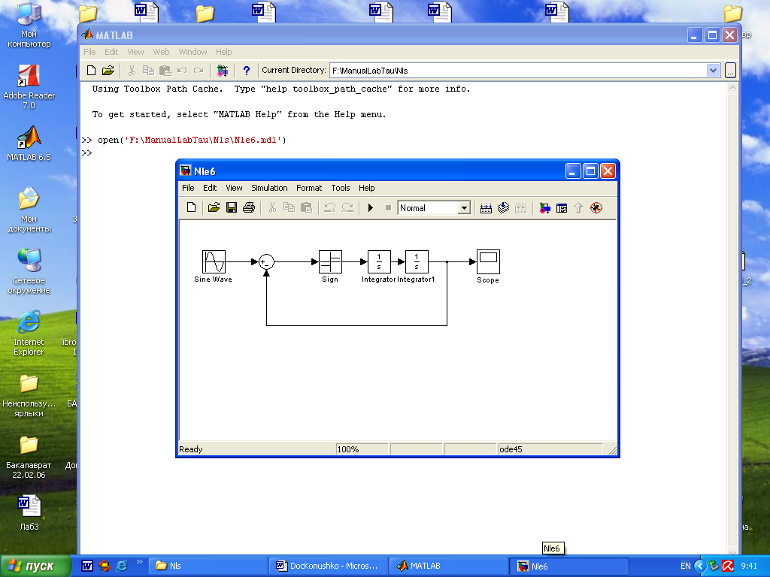Image resolution: width=770 pixels, height=577 pixels.
Task: Click Undo arrow in Nle6 toolbar
Action: pyautogui.click(x=329, y=207)
